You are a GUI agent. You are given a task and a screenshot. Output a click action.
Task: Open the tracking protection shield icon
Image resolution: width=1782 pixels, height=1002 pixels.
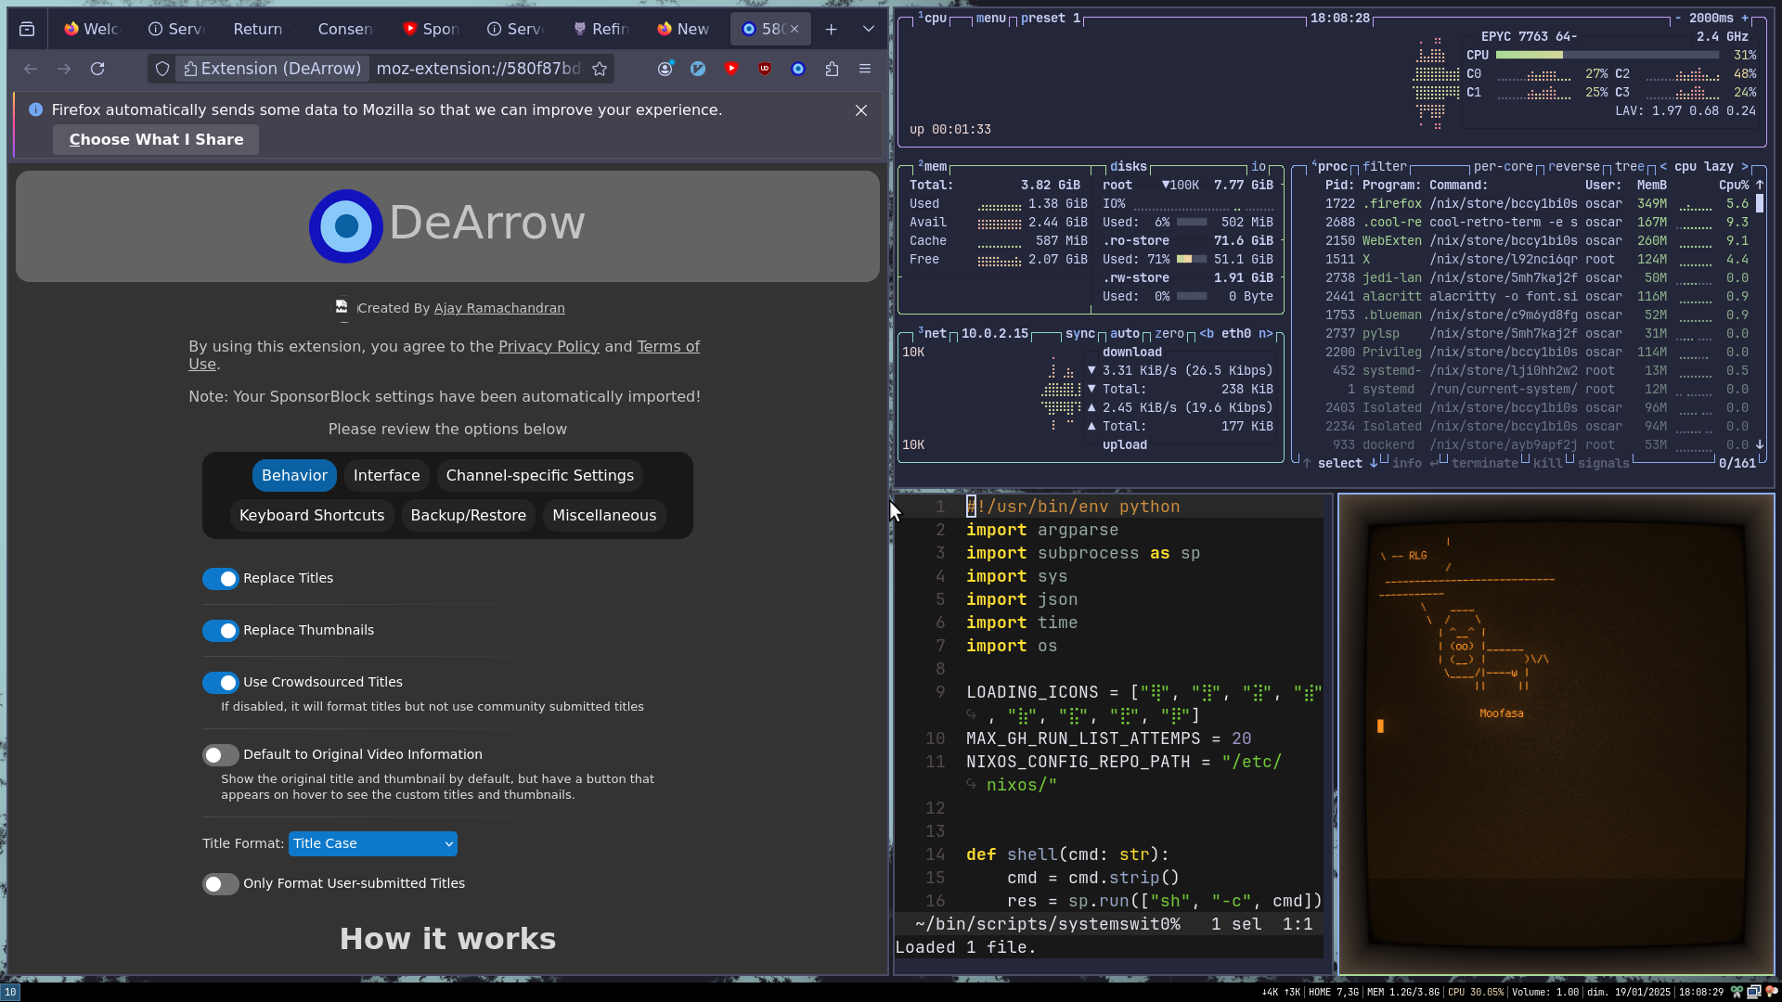(162, 69)
